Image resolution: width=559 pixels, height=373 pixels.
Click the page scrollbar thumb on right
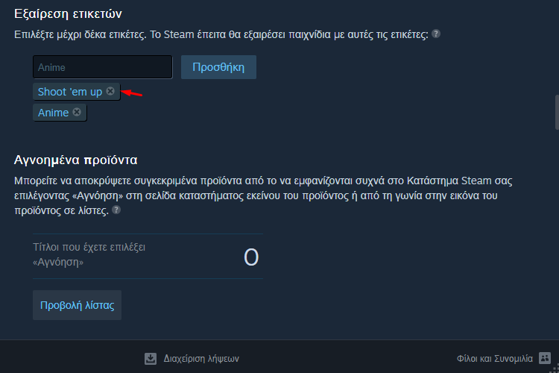[x=557, y=112]
